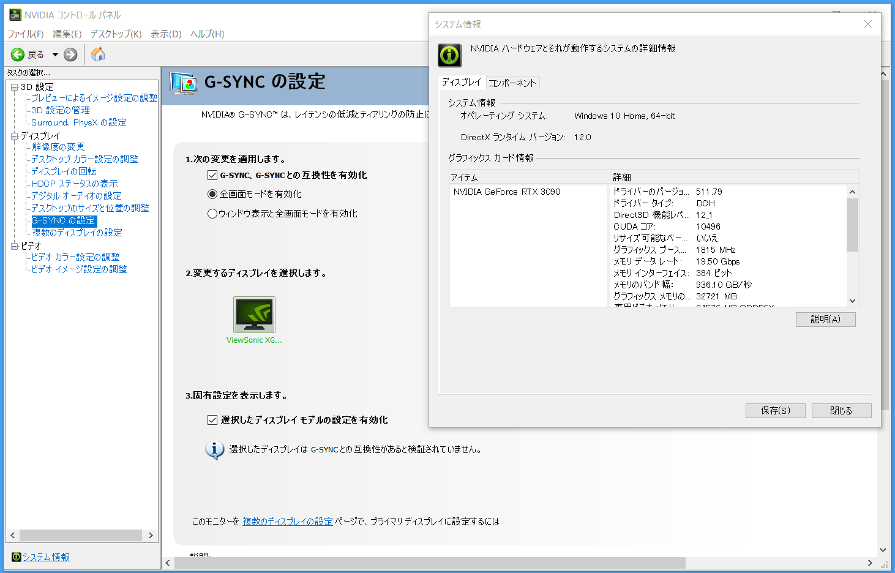The width and height of the screenshot is (895, 573).
Task: Open デスクトップ カラー設定の調整 item
Action: click(84, 159)
